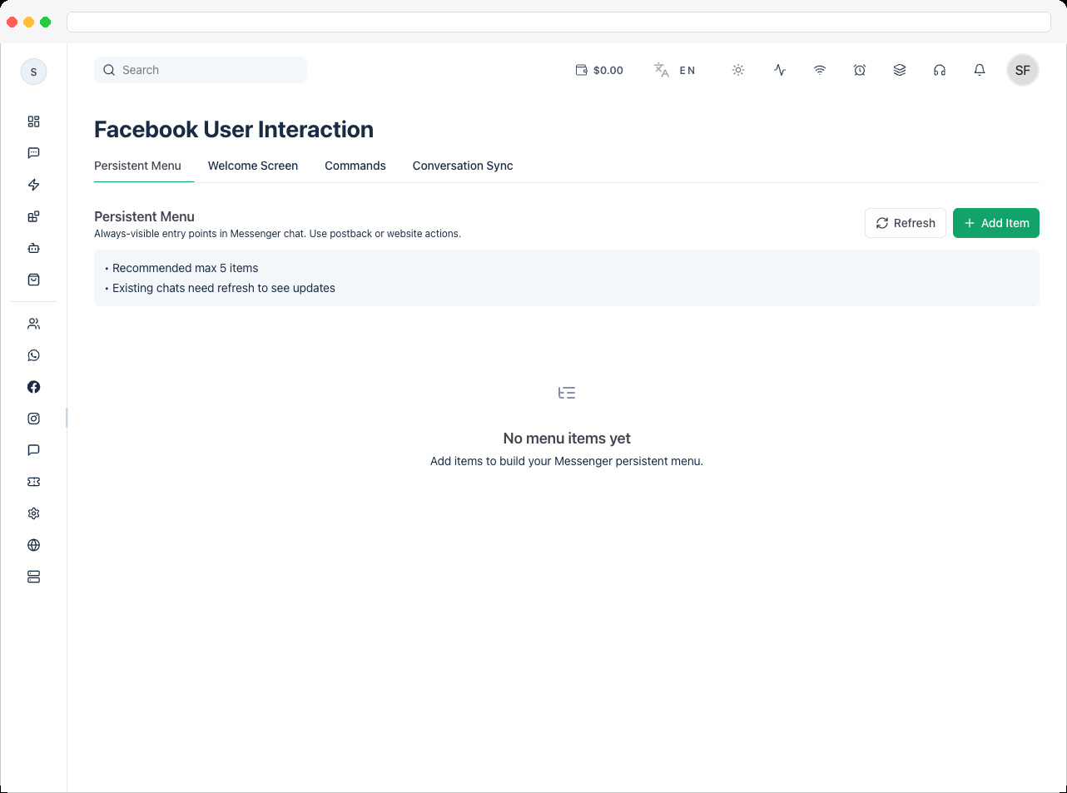Click the 'Facebook User Interaction' heading
Screen dimensions: 1067x793
234,130
